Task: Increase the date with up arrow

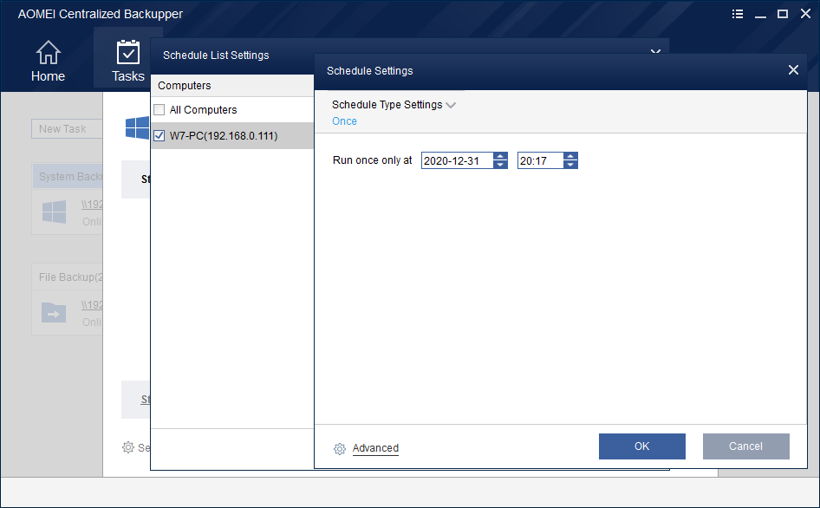Action: pos(500,156)
